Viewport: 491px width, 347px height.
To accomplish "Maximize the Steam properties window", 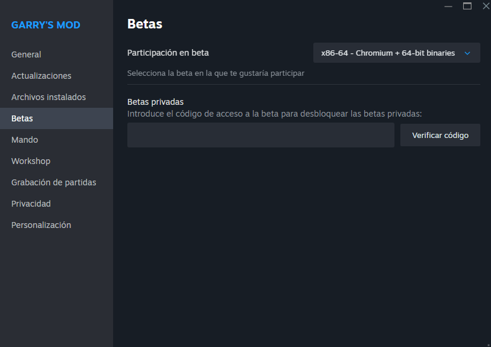I will tap(467, 6).
